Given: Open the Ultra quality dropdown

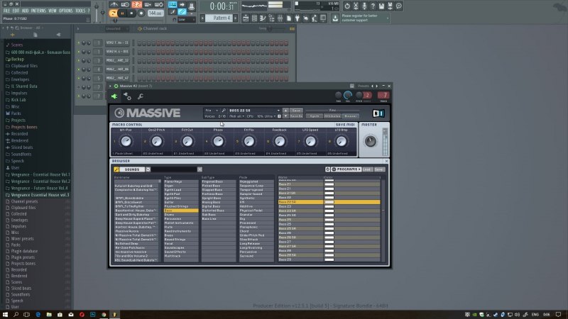Looking at the screenshot, I should point(271,116).
